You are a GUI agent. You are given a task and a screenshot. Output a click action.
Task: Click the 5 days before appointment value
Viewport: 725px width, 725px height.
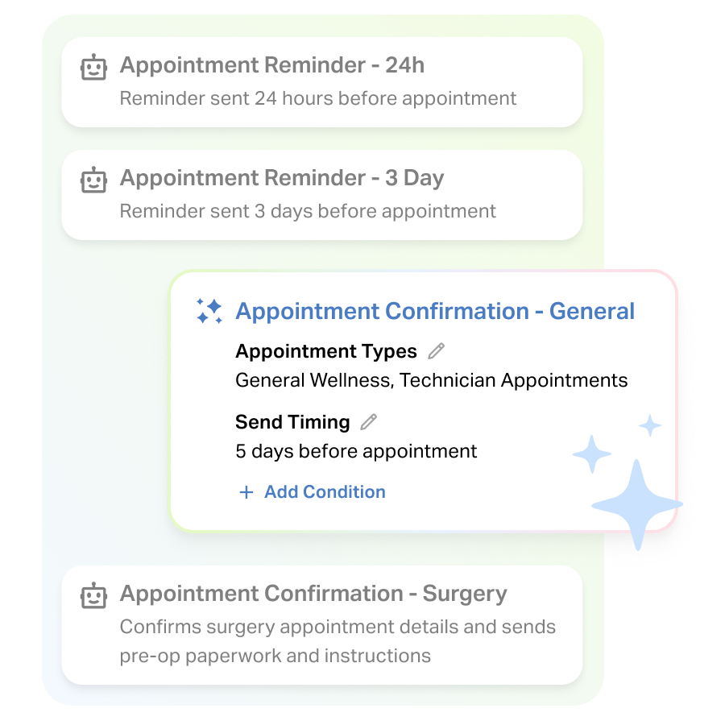pyautogui.click(x=356, y=451)
